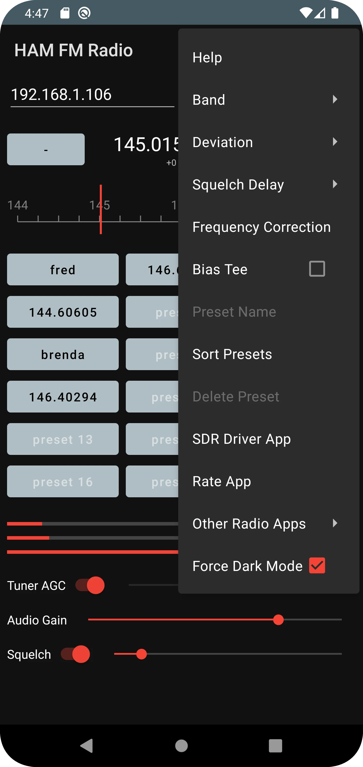Tap the minus frequency button
Image resolution: width=363 pixels, height=767 pixels.
click(x=46, y=149)
